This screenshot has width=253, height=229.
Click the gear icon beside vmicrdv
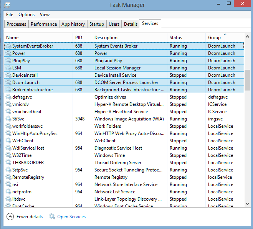(8, 104)
